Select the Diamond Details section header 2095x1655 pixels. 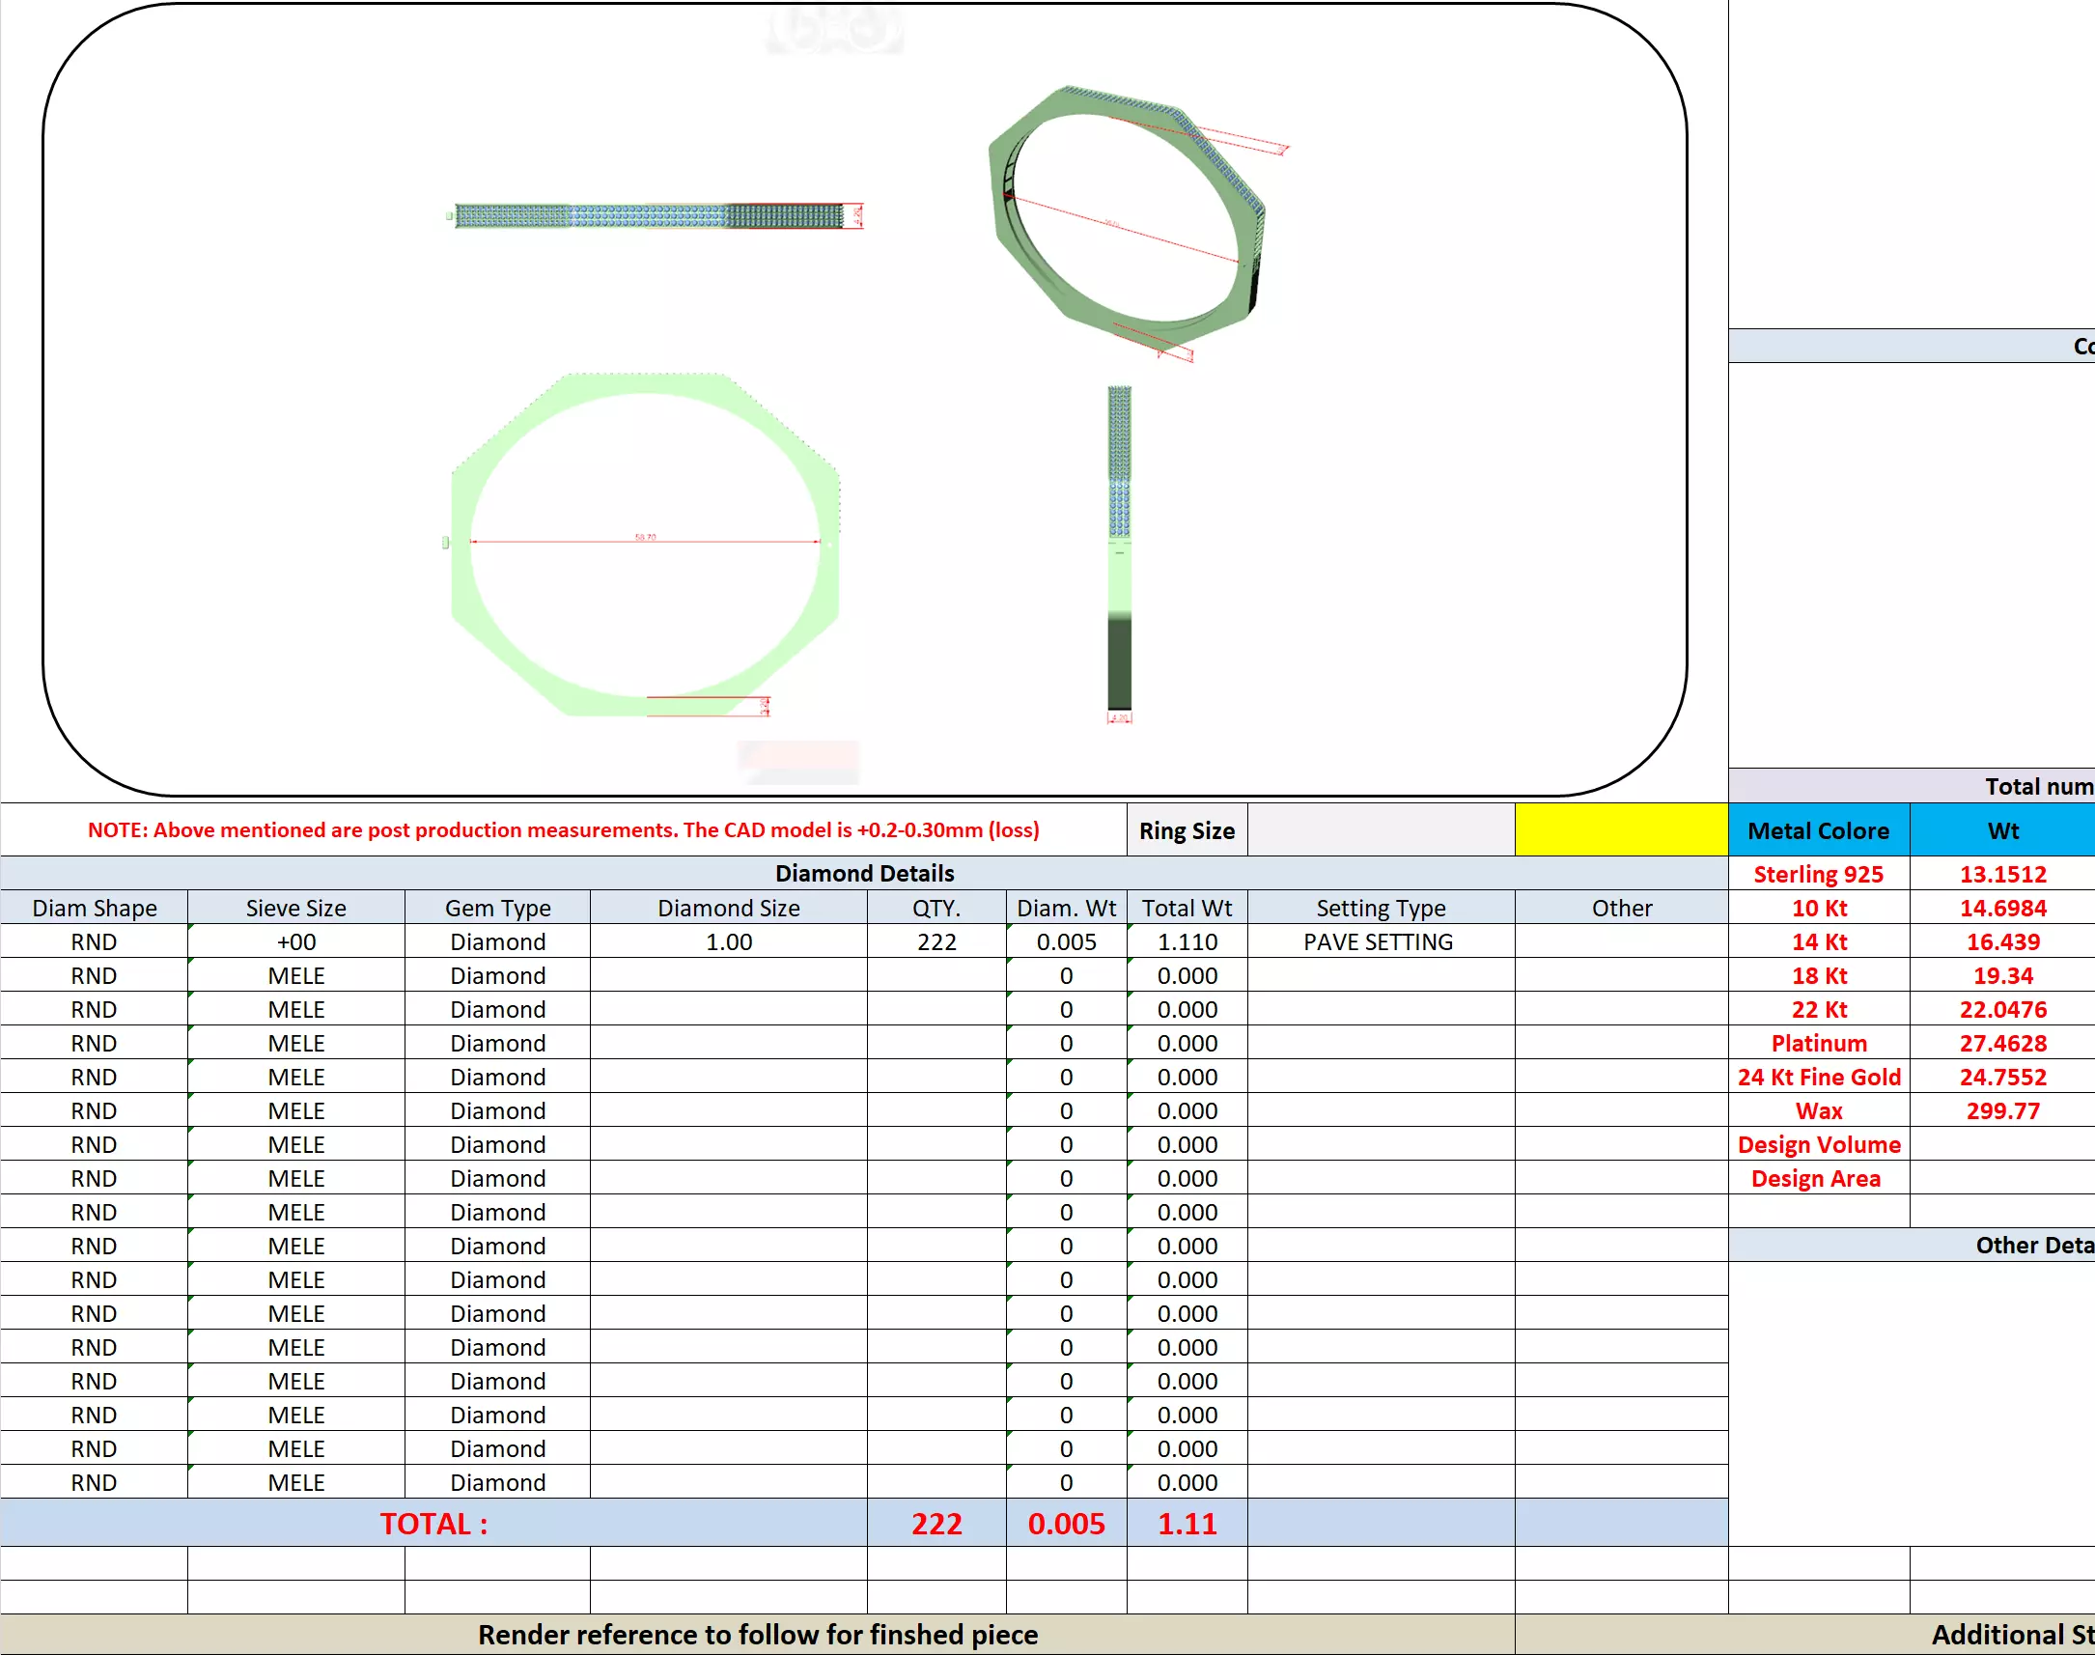[863, 873]
